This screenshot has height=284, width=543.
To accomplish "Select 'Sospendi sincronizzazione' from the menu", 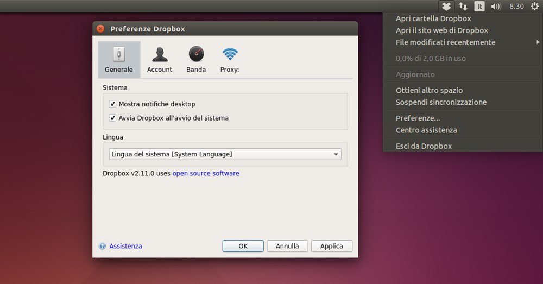I will [x=441, y=102].
